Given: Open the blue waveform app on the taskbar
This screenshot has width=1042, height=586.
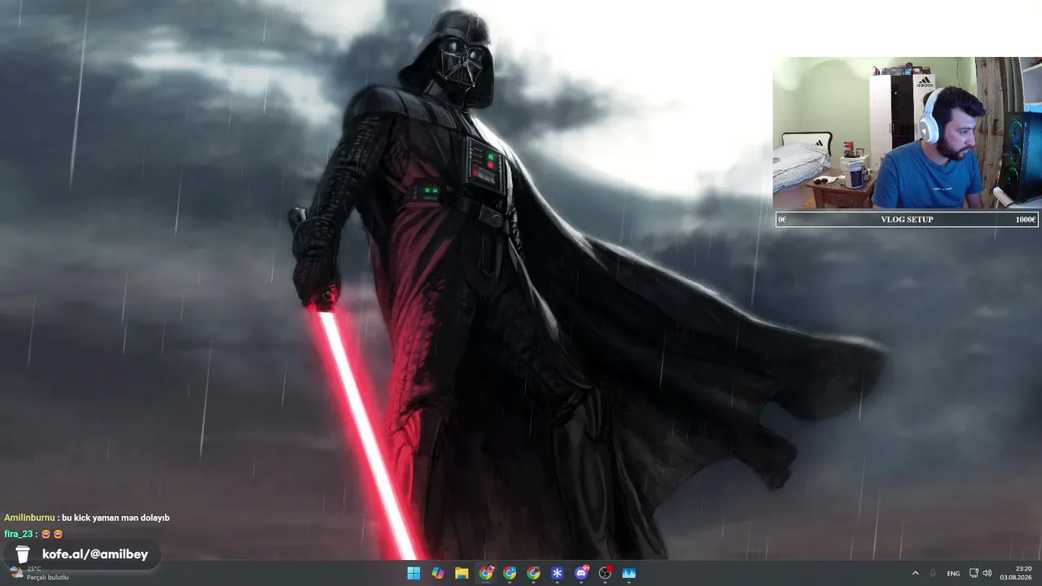Looking at the screenshot, I should (628, 573).
